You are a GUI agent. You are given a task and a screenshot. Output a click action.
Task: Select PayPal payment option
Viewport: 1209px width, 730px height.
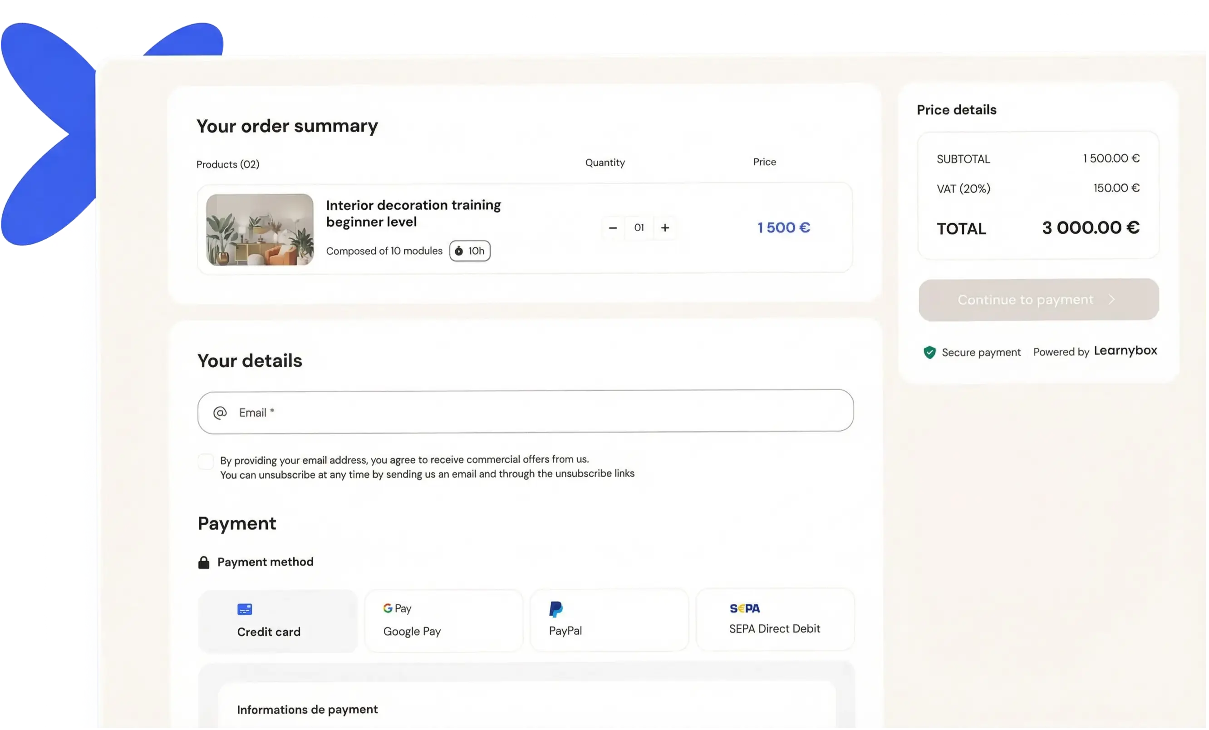609,619
